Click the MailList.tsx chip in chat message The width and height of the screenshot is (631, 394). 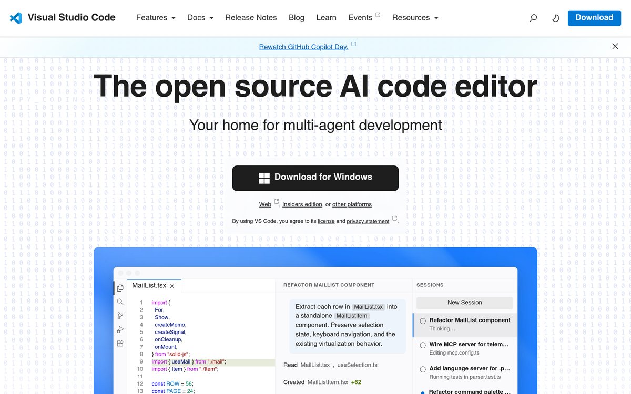coord(369,307)
